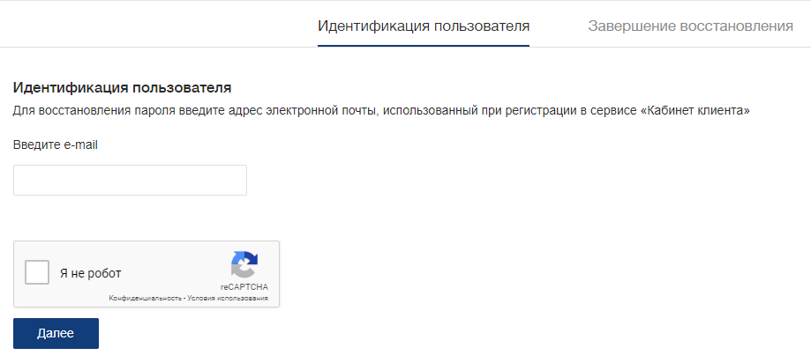
Task: Open the "Конфиденциальность" reCAPTCHA link
Action: tap(145, 299)
